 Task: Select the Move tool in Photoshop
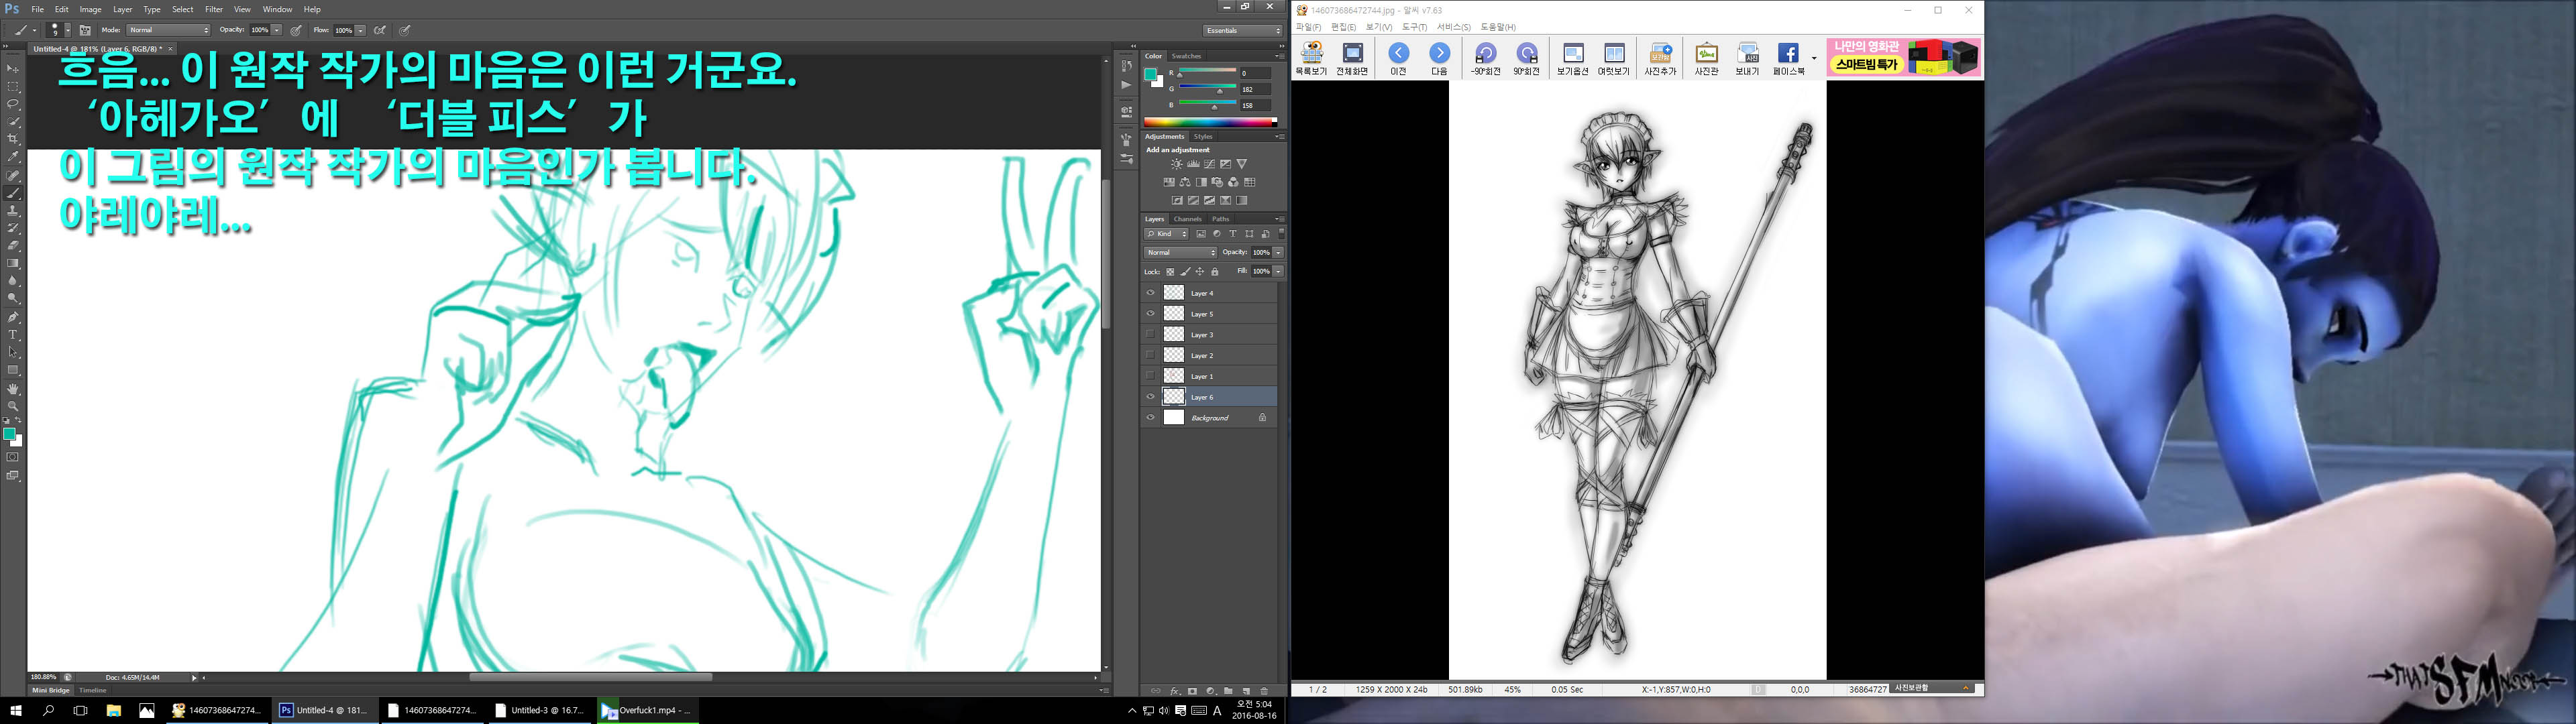click(x=13, y=68)
